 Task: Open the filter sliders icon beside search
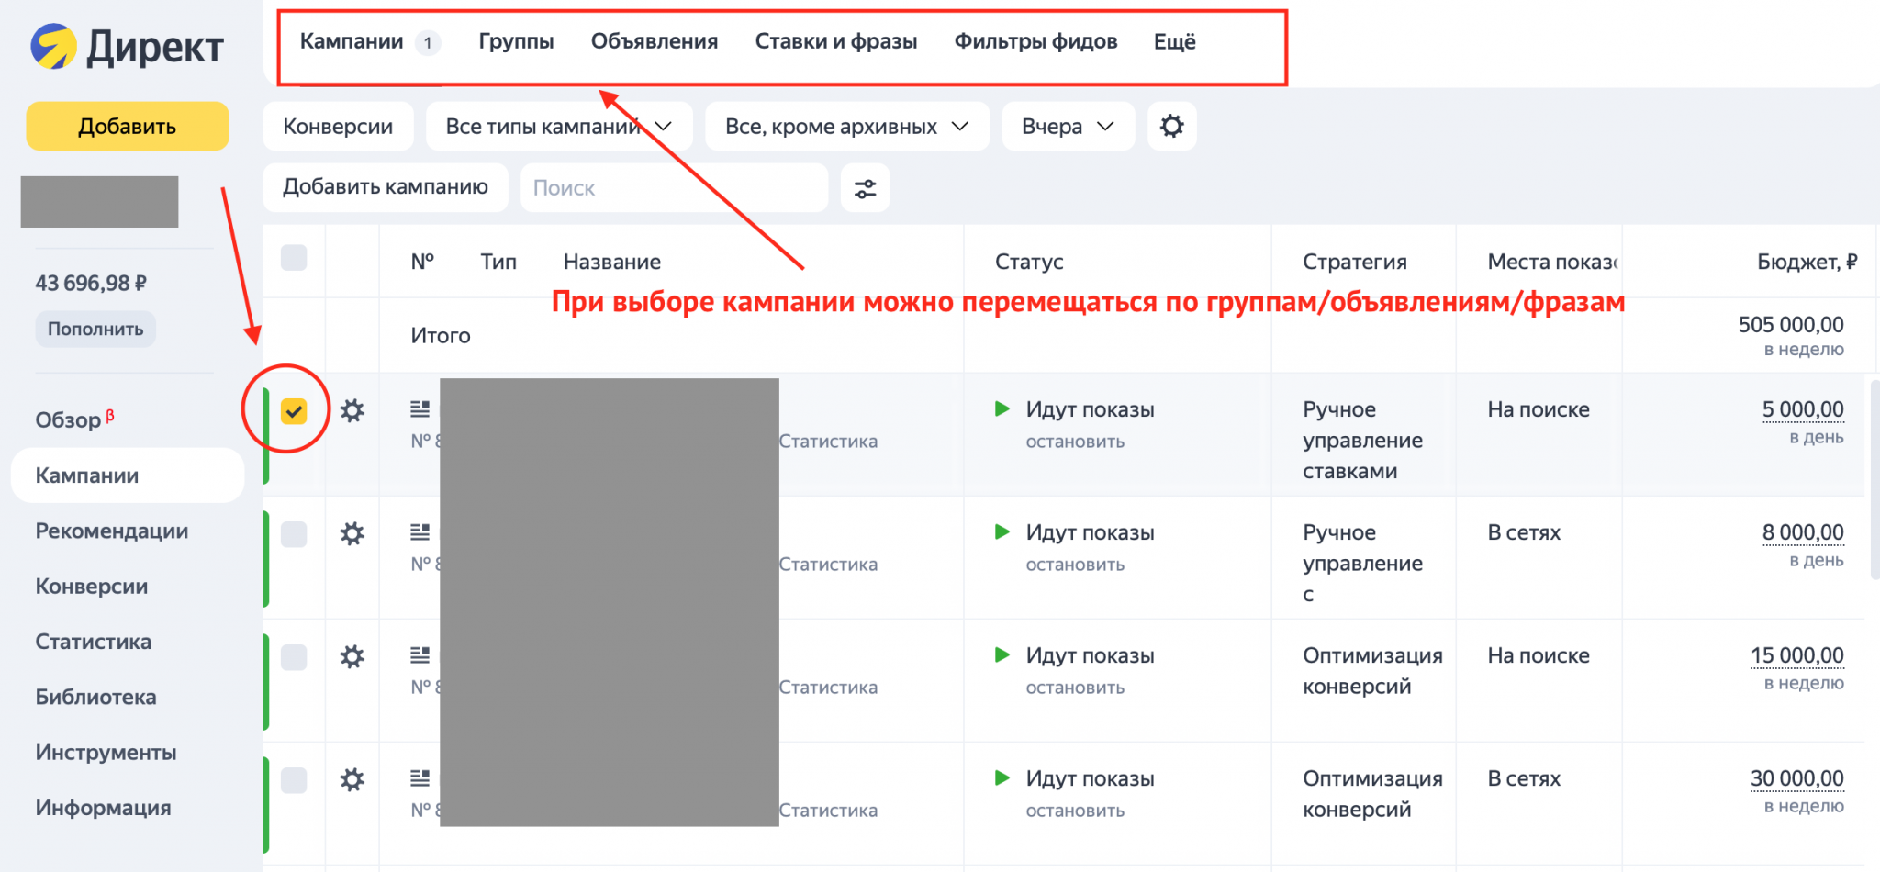point(865,188)
